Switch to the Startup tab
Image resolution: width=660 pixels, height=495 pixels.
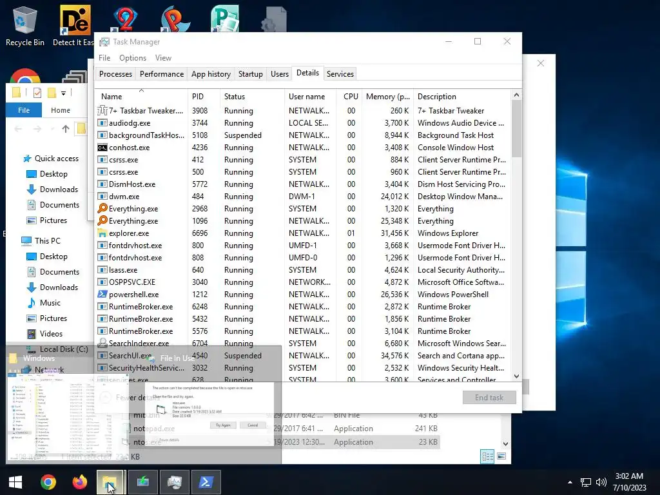(251, 74)
